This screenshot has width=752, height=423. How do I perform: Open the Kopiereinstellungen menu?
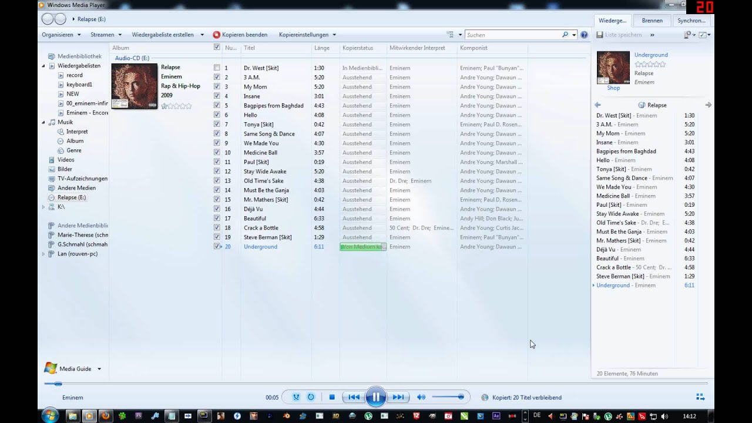[x=307, y=35]
